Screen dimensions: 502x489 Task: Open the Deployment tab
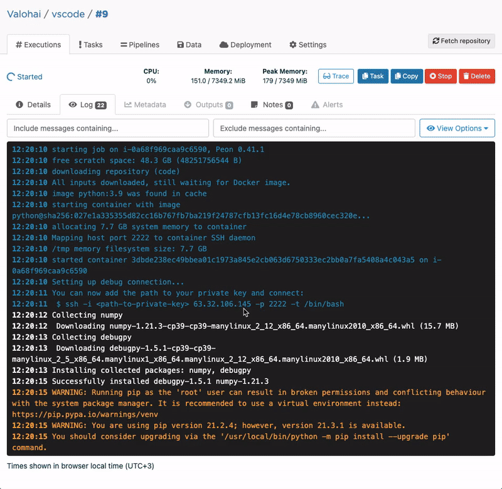(245, 45)
